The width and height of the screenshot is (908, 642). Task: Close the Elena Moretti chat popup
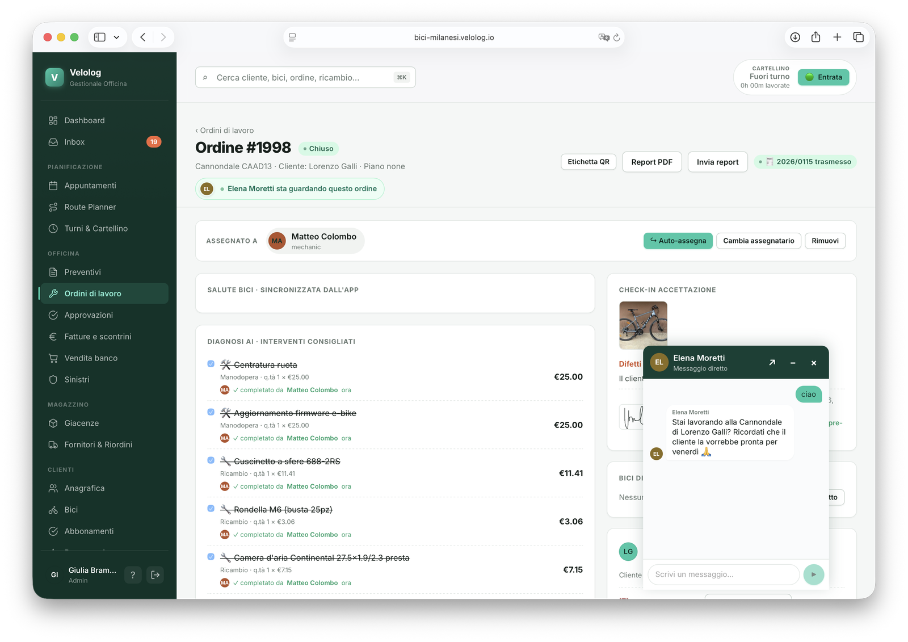814,363
